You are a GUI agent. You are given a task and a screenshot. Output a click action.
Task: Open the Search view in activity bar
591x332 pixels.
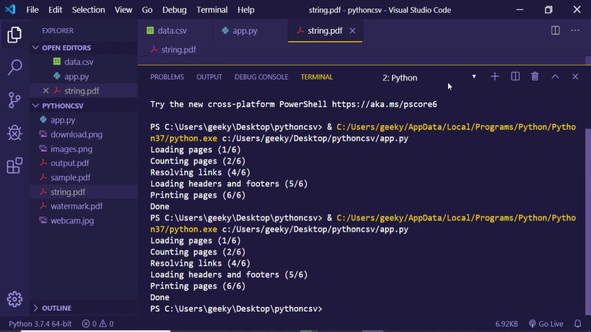point(15,67)
